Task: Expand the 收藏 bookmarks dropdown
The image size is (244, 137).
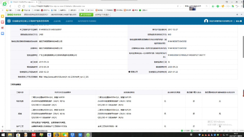Action: pyautogui.click(x=10, y=10)
